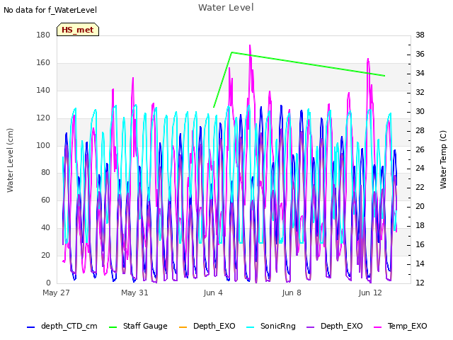Click the purple Depth_EXO legend swatch
The width and height of the screenshot is (453, 340).
310,327
